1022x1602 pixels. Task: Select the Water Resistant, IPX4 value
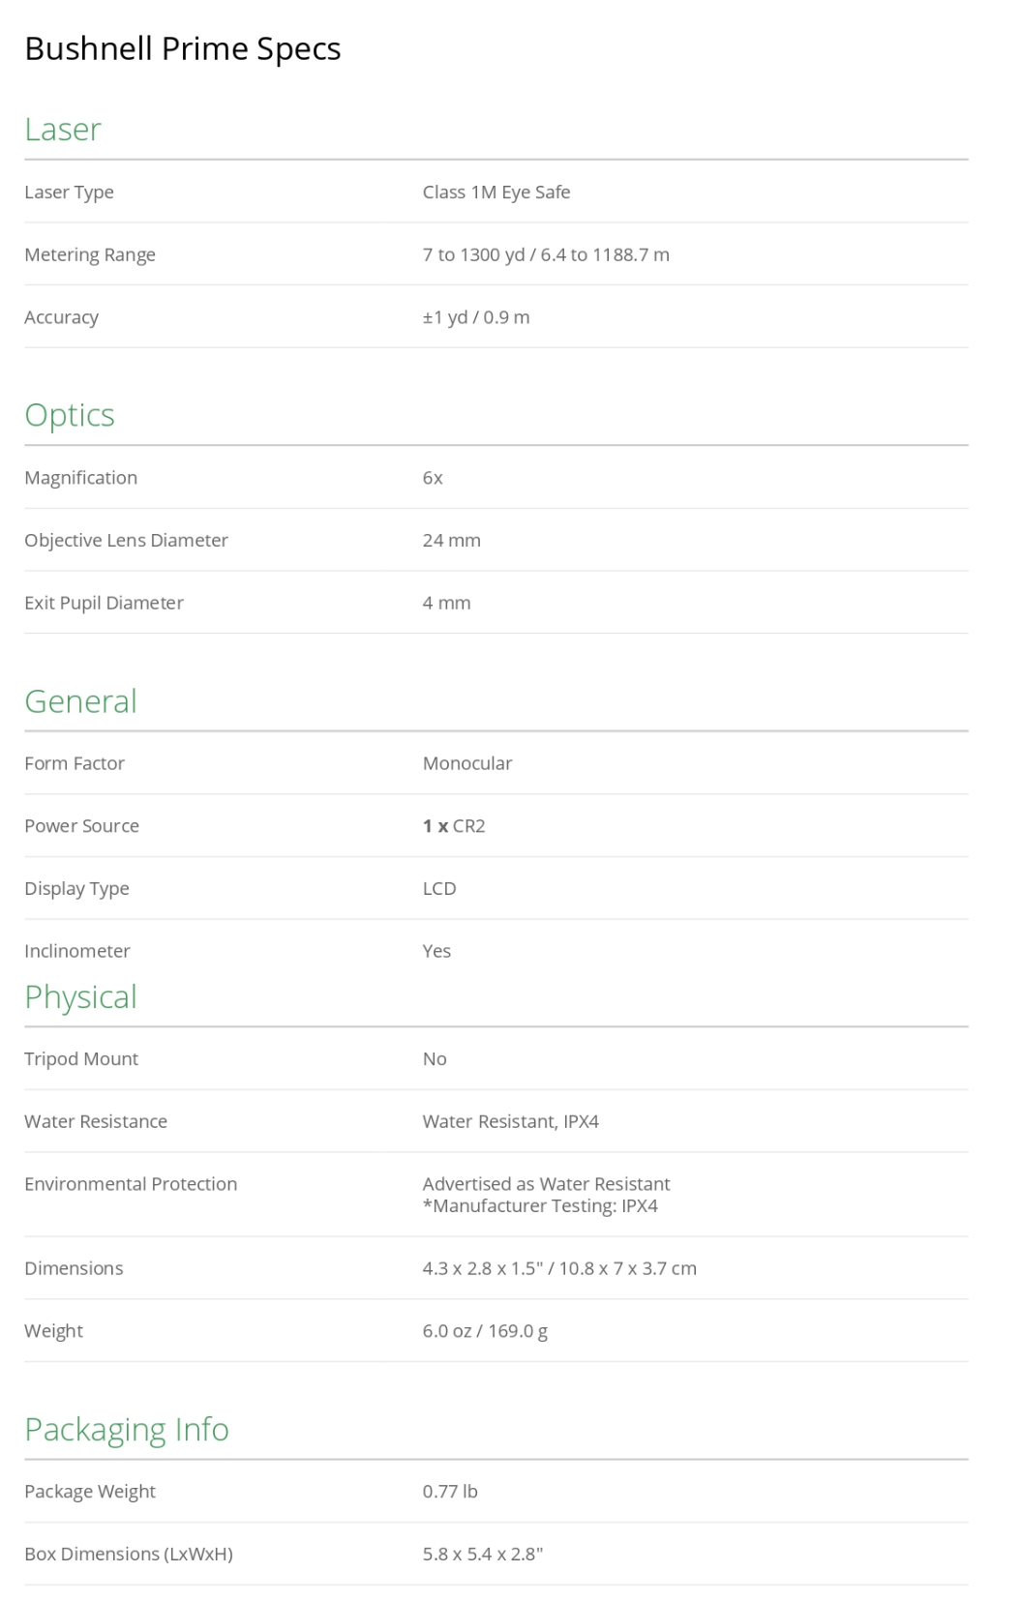(510, 1121)
